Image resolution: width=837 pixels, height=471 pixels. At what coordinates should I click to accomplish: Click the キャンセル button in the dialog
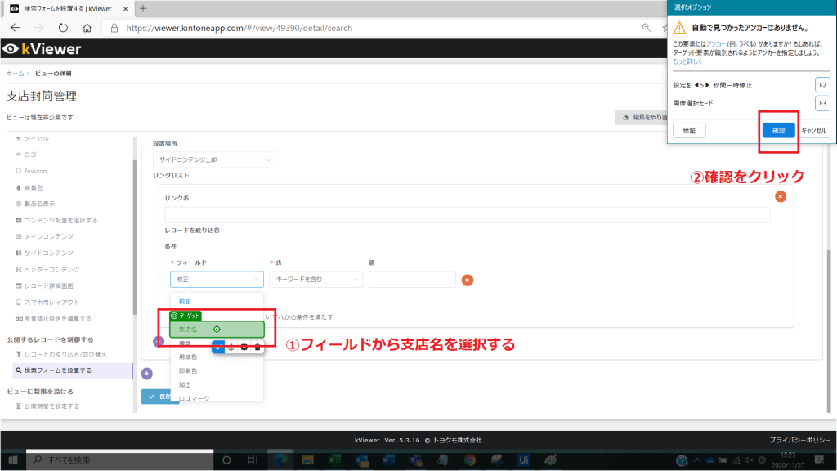pyautogui.click(x=813, y=131)
